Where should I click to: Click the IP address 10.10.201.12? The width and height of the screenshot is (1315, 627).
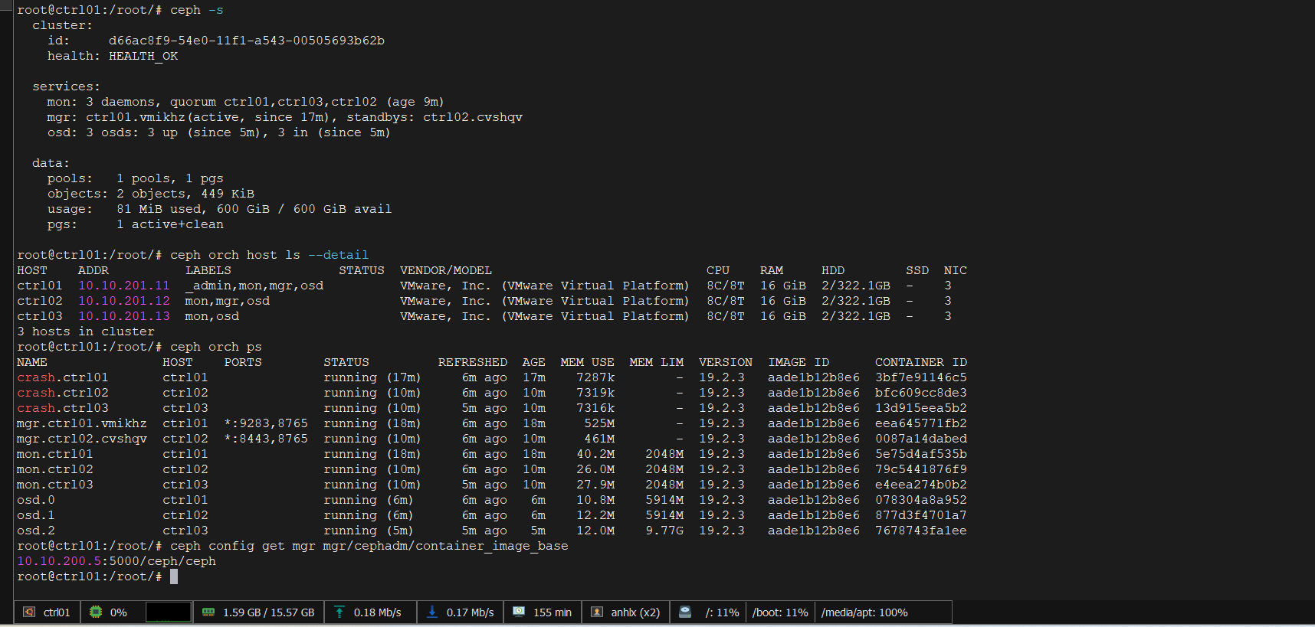pos(124,301)
